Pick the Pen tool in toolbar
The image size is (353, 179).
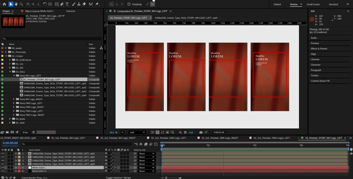[x=62, y=4]
